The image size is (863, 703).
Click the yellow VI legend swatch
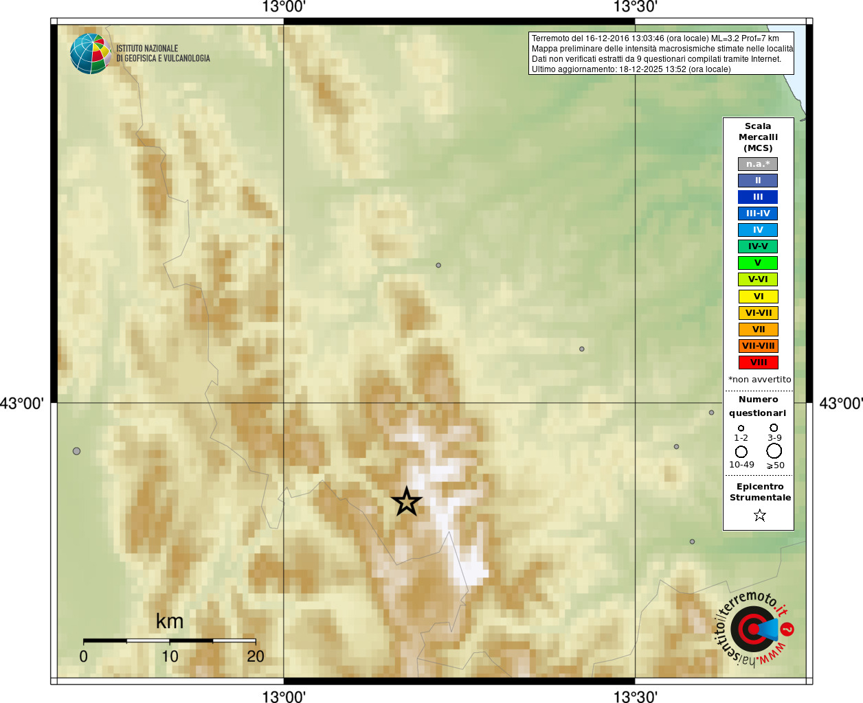[758, 297]
